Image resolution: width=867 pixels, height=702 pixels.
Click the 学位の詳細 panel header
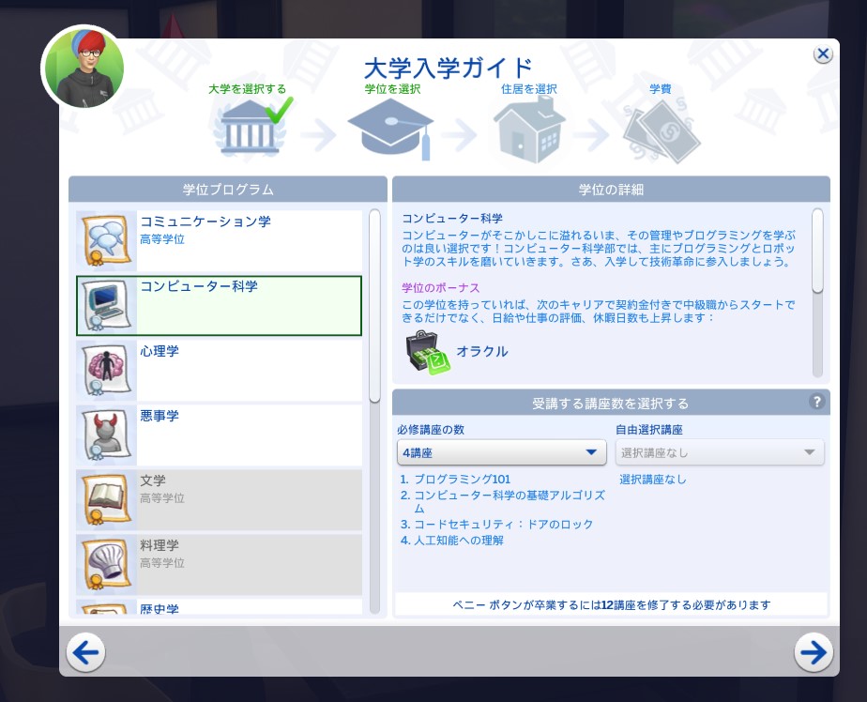611,190
